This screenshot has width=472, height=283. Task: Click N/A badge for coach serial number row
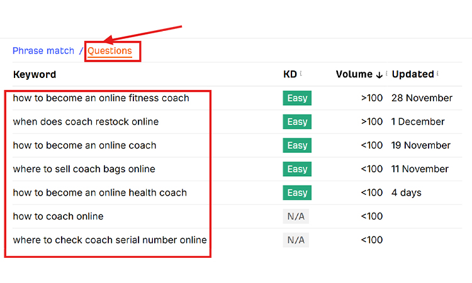point(296,240)
